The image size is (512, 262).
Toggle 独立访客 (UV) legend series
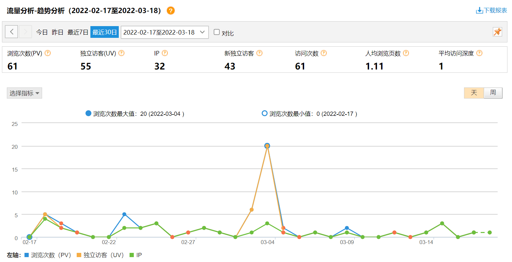pyautogui.click(x=100, y=255)
